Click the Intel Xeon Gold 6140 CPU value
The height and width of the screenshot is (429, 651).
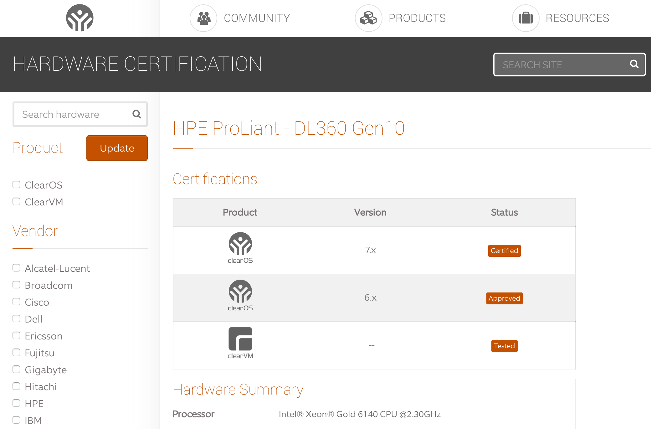pyautogui.click(x=360, y=414)
